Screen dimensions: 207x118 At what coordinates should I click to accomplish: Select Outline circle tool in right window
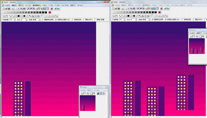pos(131,16)
